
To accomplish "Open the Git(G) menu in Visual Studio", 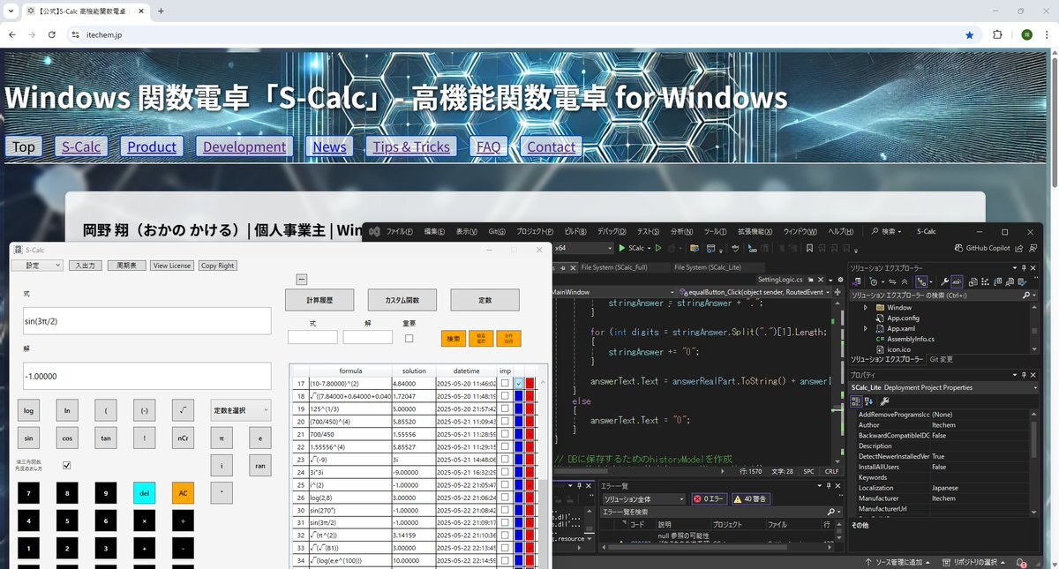I will (497, 231).
